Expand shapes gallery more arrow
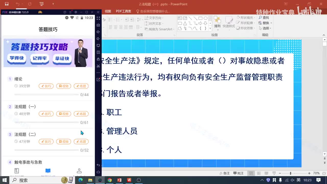Screen dimensions: 327x184 [210, 29]
